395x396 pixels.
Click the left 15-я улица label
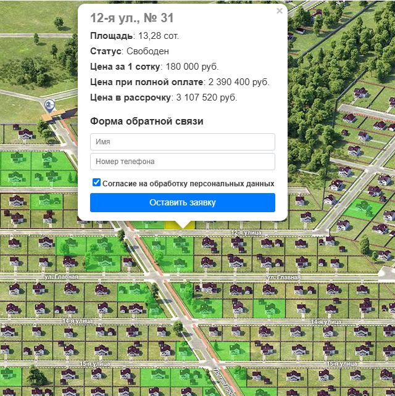tap(95, 364)
